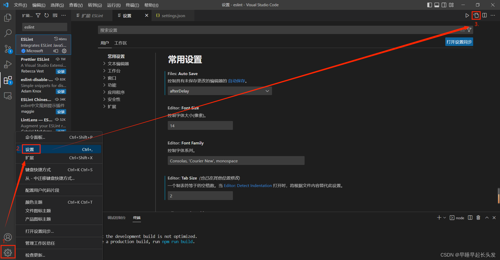Switch to the settings.json tab
Viewport: 500px width, 260px height.
pos(173,16)
